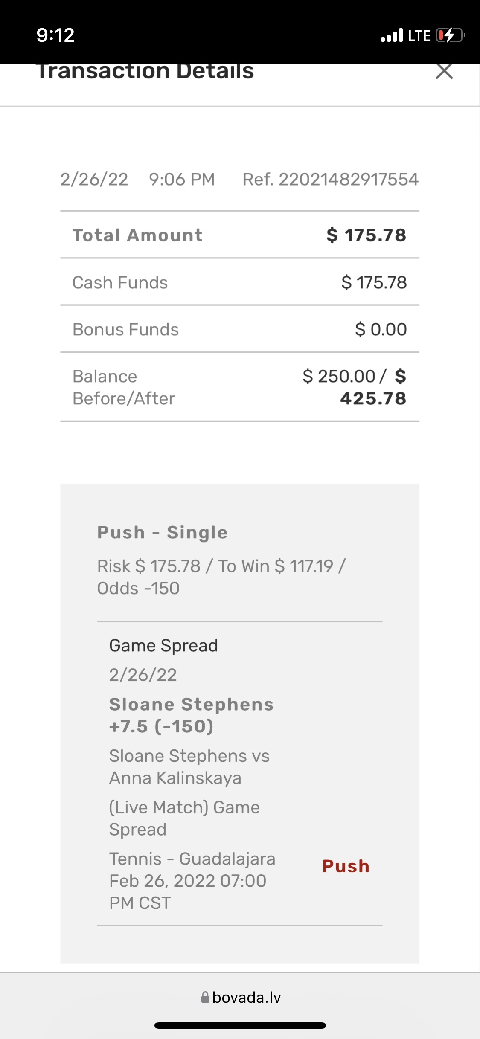The width and height of the screenshot is (480, 1039).
Task: Tap the cellular signal bars icon
Action: click(392, 35)
